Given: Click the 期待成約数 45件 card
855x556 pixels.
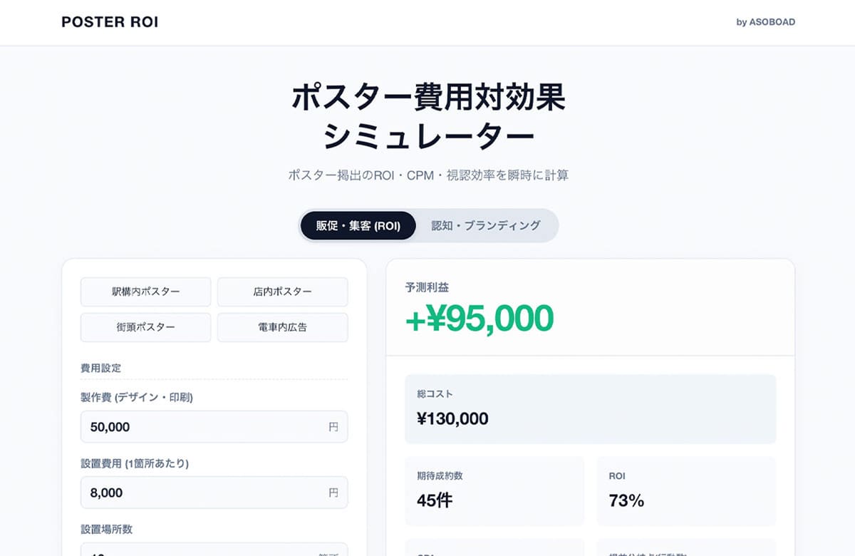Looking at the screenshot, I should 494,491.
